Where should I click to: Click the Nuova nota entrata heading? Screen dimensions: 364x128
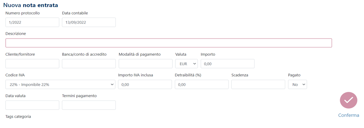coord(30,5)
